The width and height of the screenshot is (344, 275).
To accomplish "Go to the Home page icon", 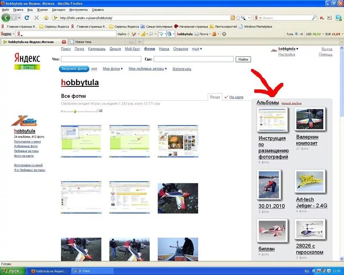I will pyautogui.click(x=46, y=18).
